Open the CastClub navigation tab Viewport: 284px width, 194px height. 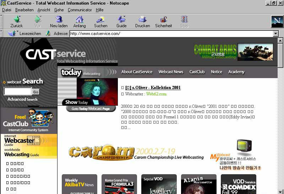(x=197, y=72)
